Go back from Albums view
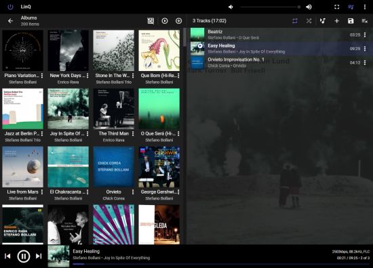Screen dimensions: 373x268 tap(10, 21)
